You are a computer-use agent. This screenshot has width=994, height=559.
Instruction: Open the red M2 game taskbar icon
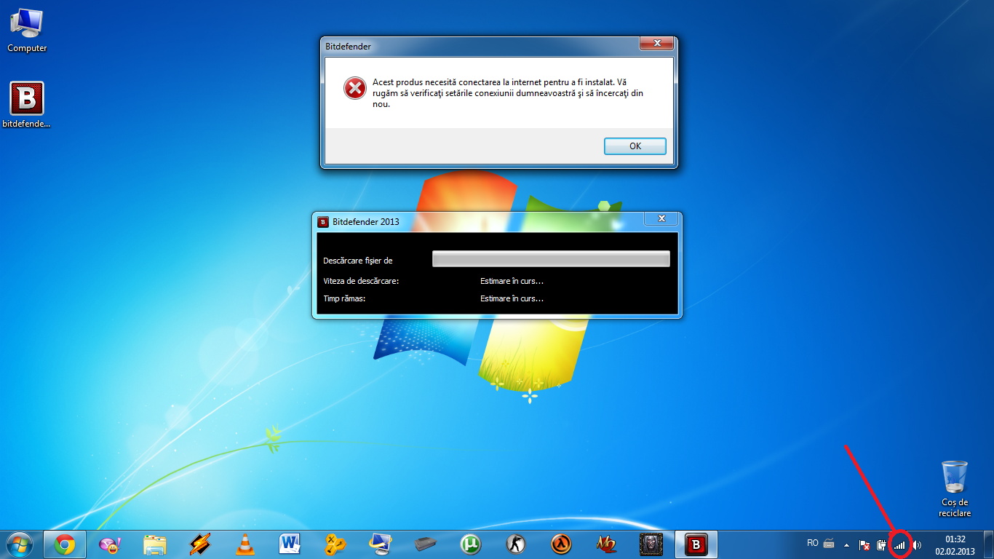coord(606,544)
